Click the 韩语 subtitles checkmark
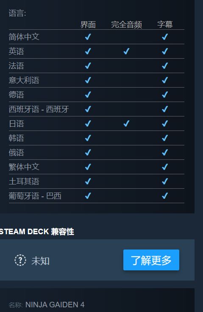This screenshot has height=312, width=203. [x=165, y=138]
